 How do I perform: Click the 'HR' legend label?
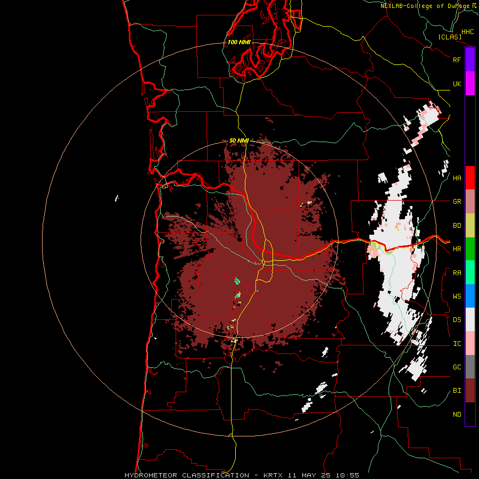(457, 249)
